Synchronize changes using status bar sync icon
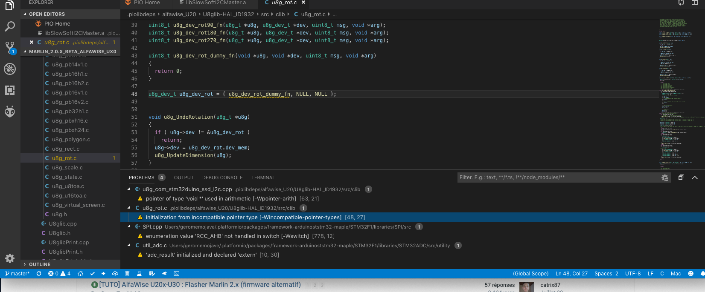 point(39,274)
